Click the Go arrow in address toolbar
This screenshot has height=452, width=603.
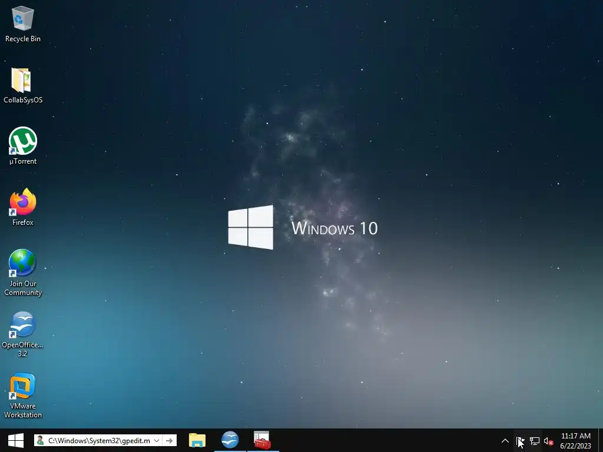tap(169, 440)
